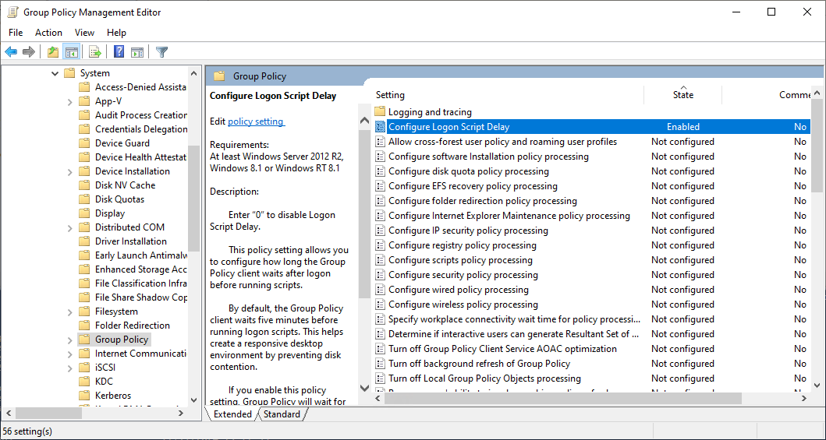Screen dimensions: 826x440
Task: Open the View menu
Action: tap(84, 33)
